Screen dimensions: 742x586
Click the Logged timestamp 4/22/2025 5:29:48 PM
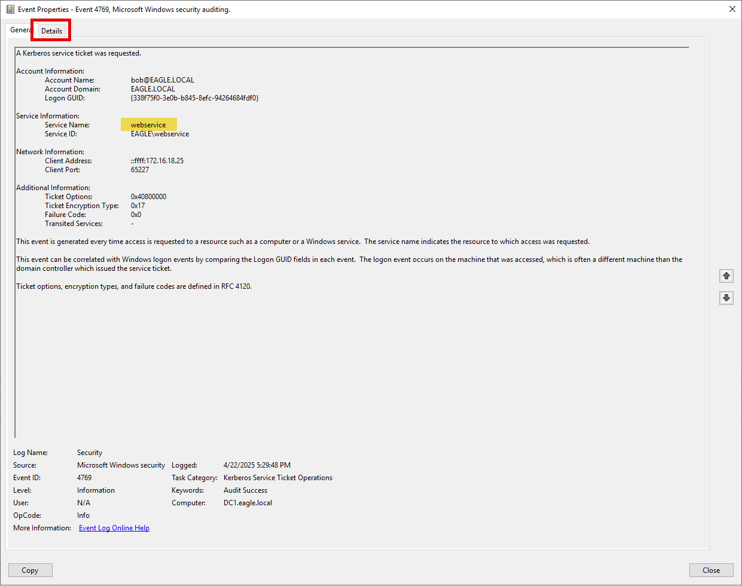pos(257,465)
